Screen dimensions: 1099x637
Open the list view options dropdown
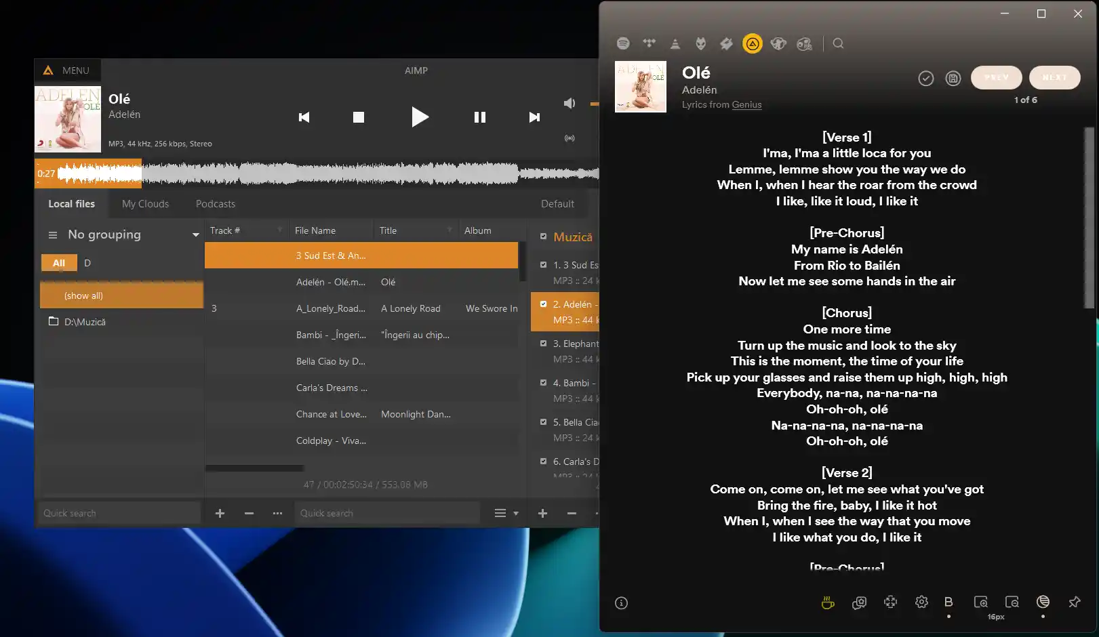[506, 513]
